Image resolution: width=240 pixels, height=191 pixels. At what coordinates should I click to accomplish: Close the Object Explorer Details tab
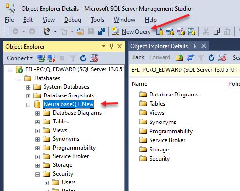pos(204,46)
